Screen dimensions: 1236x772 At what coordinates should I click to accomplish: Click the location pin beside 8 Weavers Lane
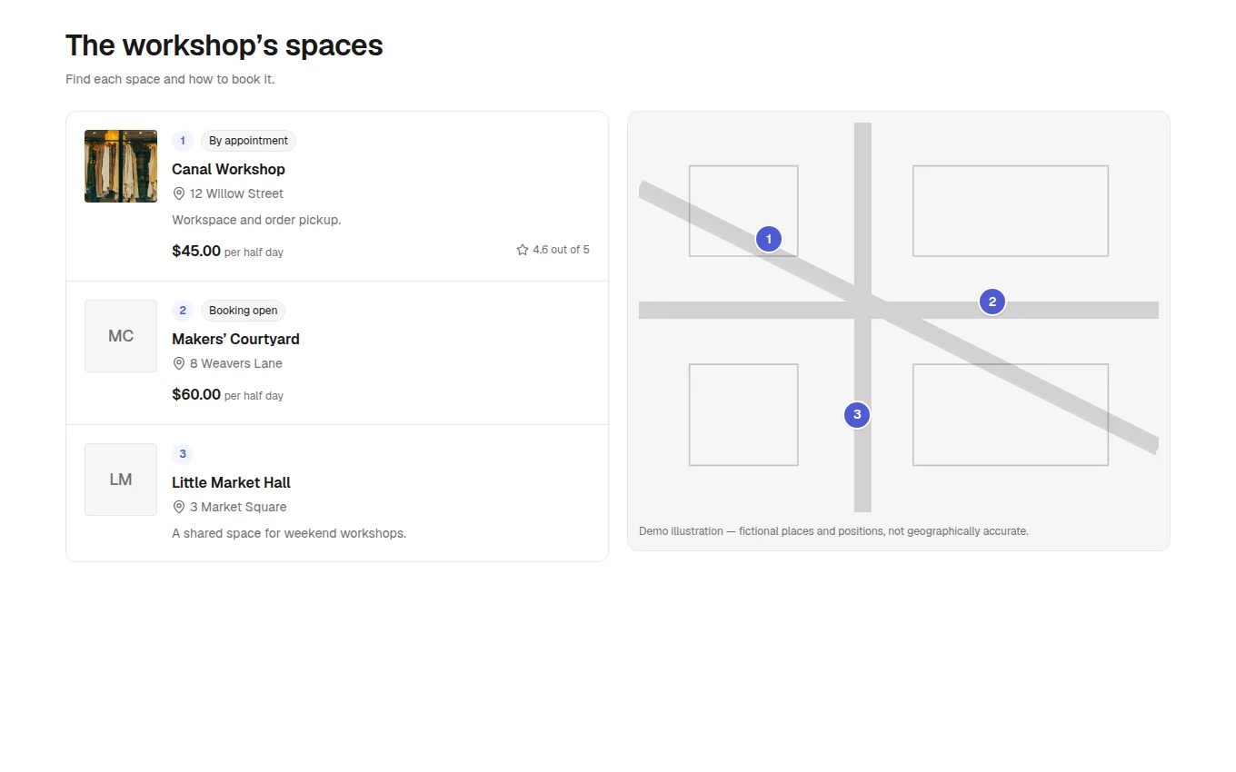(x=179, y=363)
